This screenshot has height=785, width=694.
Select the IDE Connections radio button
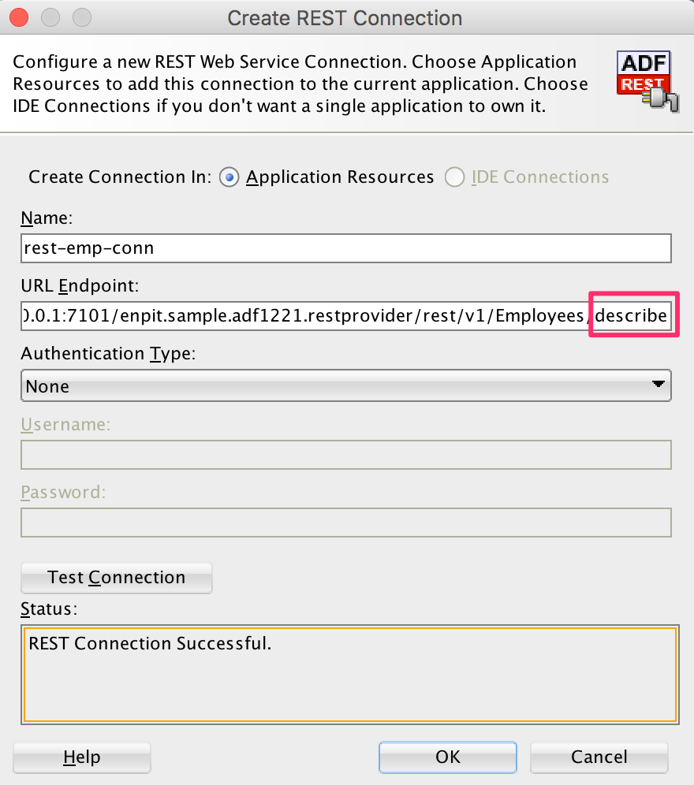(x=454, y=177)
